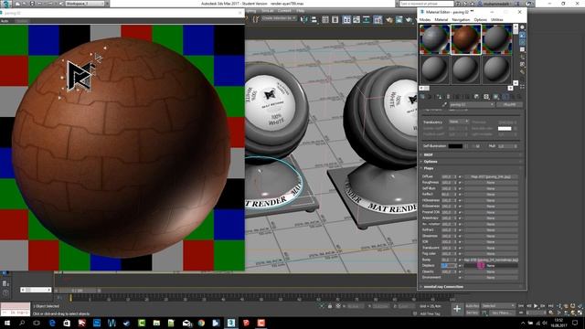
Task: Toggle Show End Result
Action: click(505, 97)
